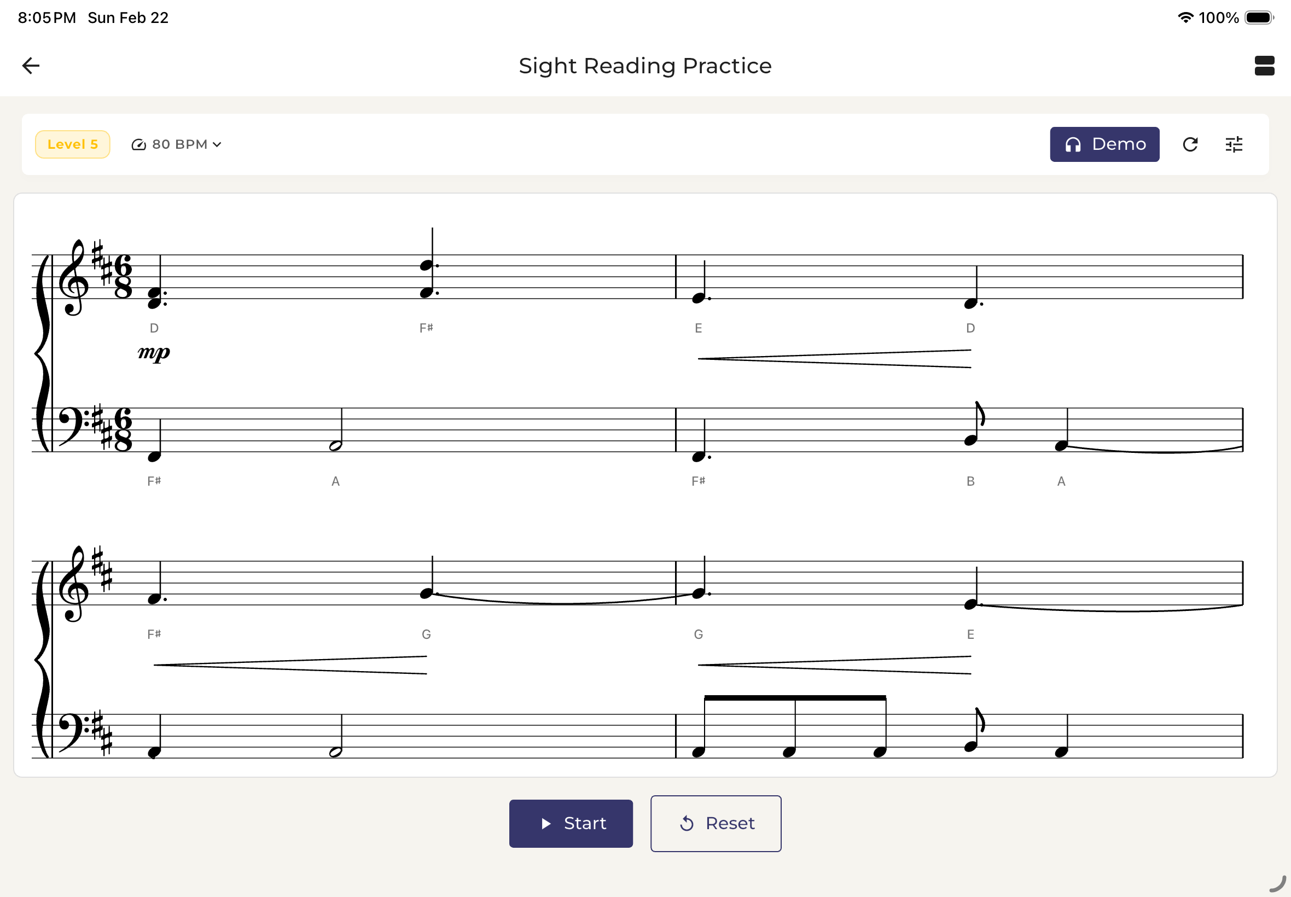Navigate back using the back arrow
The width and height of the screenshot is (1291, 897).
[x=31, y=66]
